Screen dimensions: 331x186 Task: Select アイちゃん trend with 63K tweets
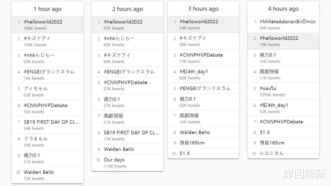[x=36, y=89]
